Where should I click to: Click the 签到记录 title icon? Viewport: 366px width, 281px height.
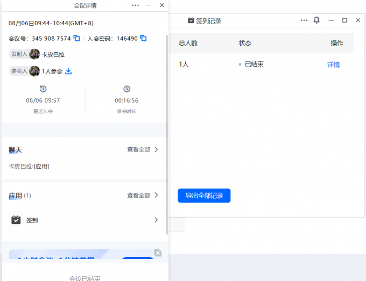click(191, 20)
